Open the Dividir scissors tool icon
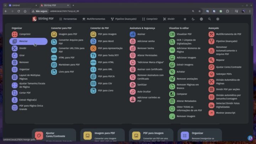Image resolution: width=256 pixels, height=144 pixels. point(15,48)
